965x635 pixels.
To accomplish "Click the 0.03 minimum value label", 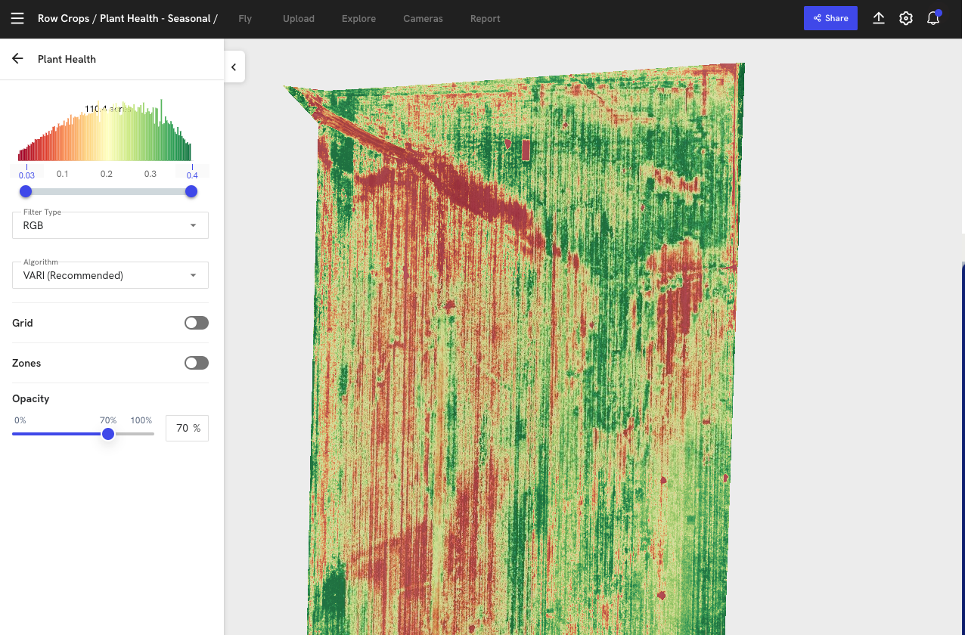I will tap(26, 175).
